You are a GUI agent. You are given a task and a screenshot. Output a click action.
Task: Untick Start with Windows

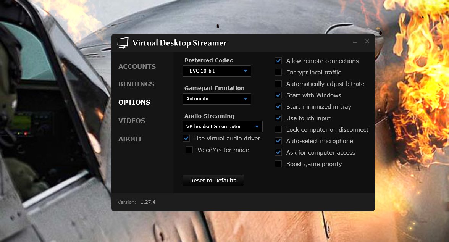[x=279, y=95]
